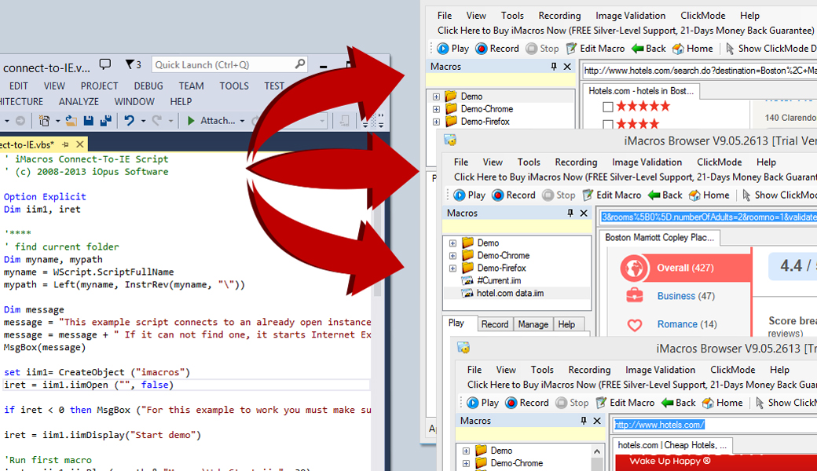Toggle Macros panel pin in Boston search window

tap(553, 67)
